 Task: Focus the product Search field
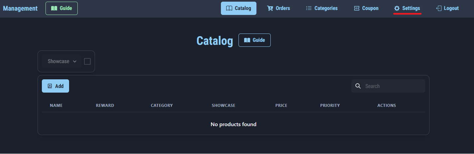coord(392,86)
